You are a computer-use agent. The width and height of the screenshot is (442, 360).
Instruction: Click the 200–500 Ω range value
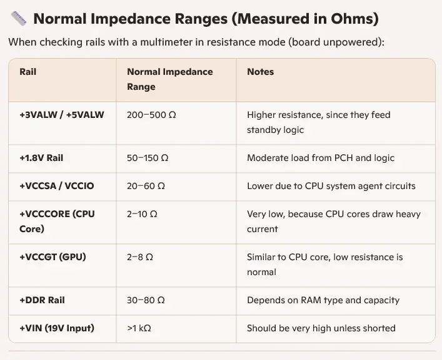[x=151, y=115]
